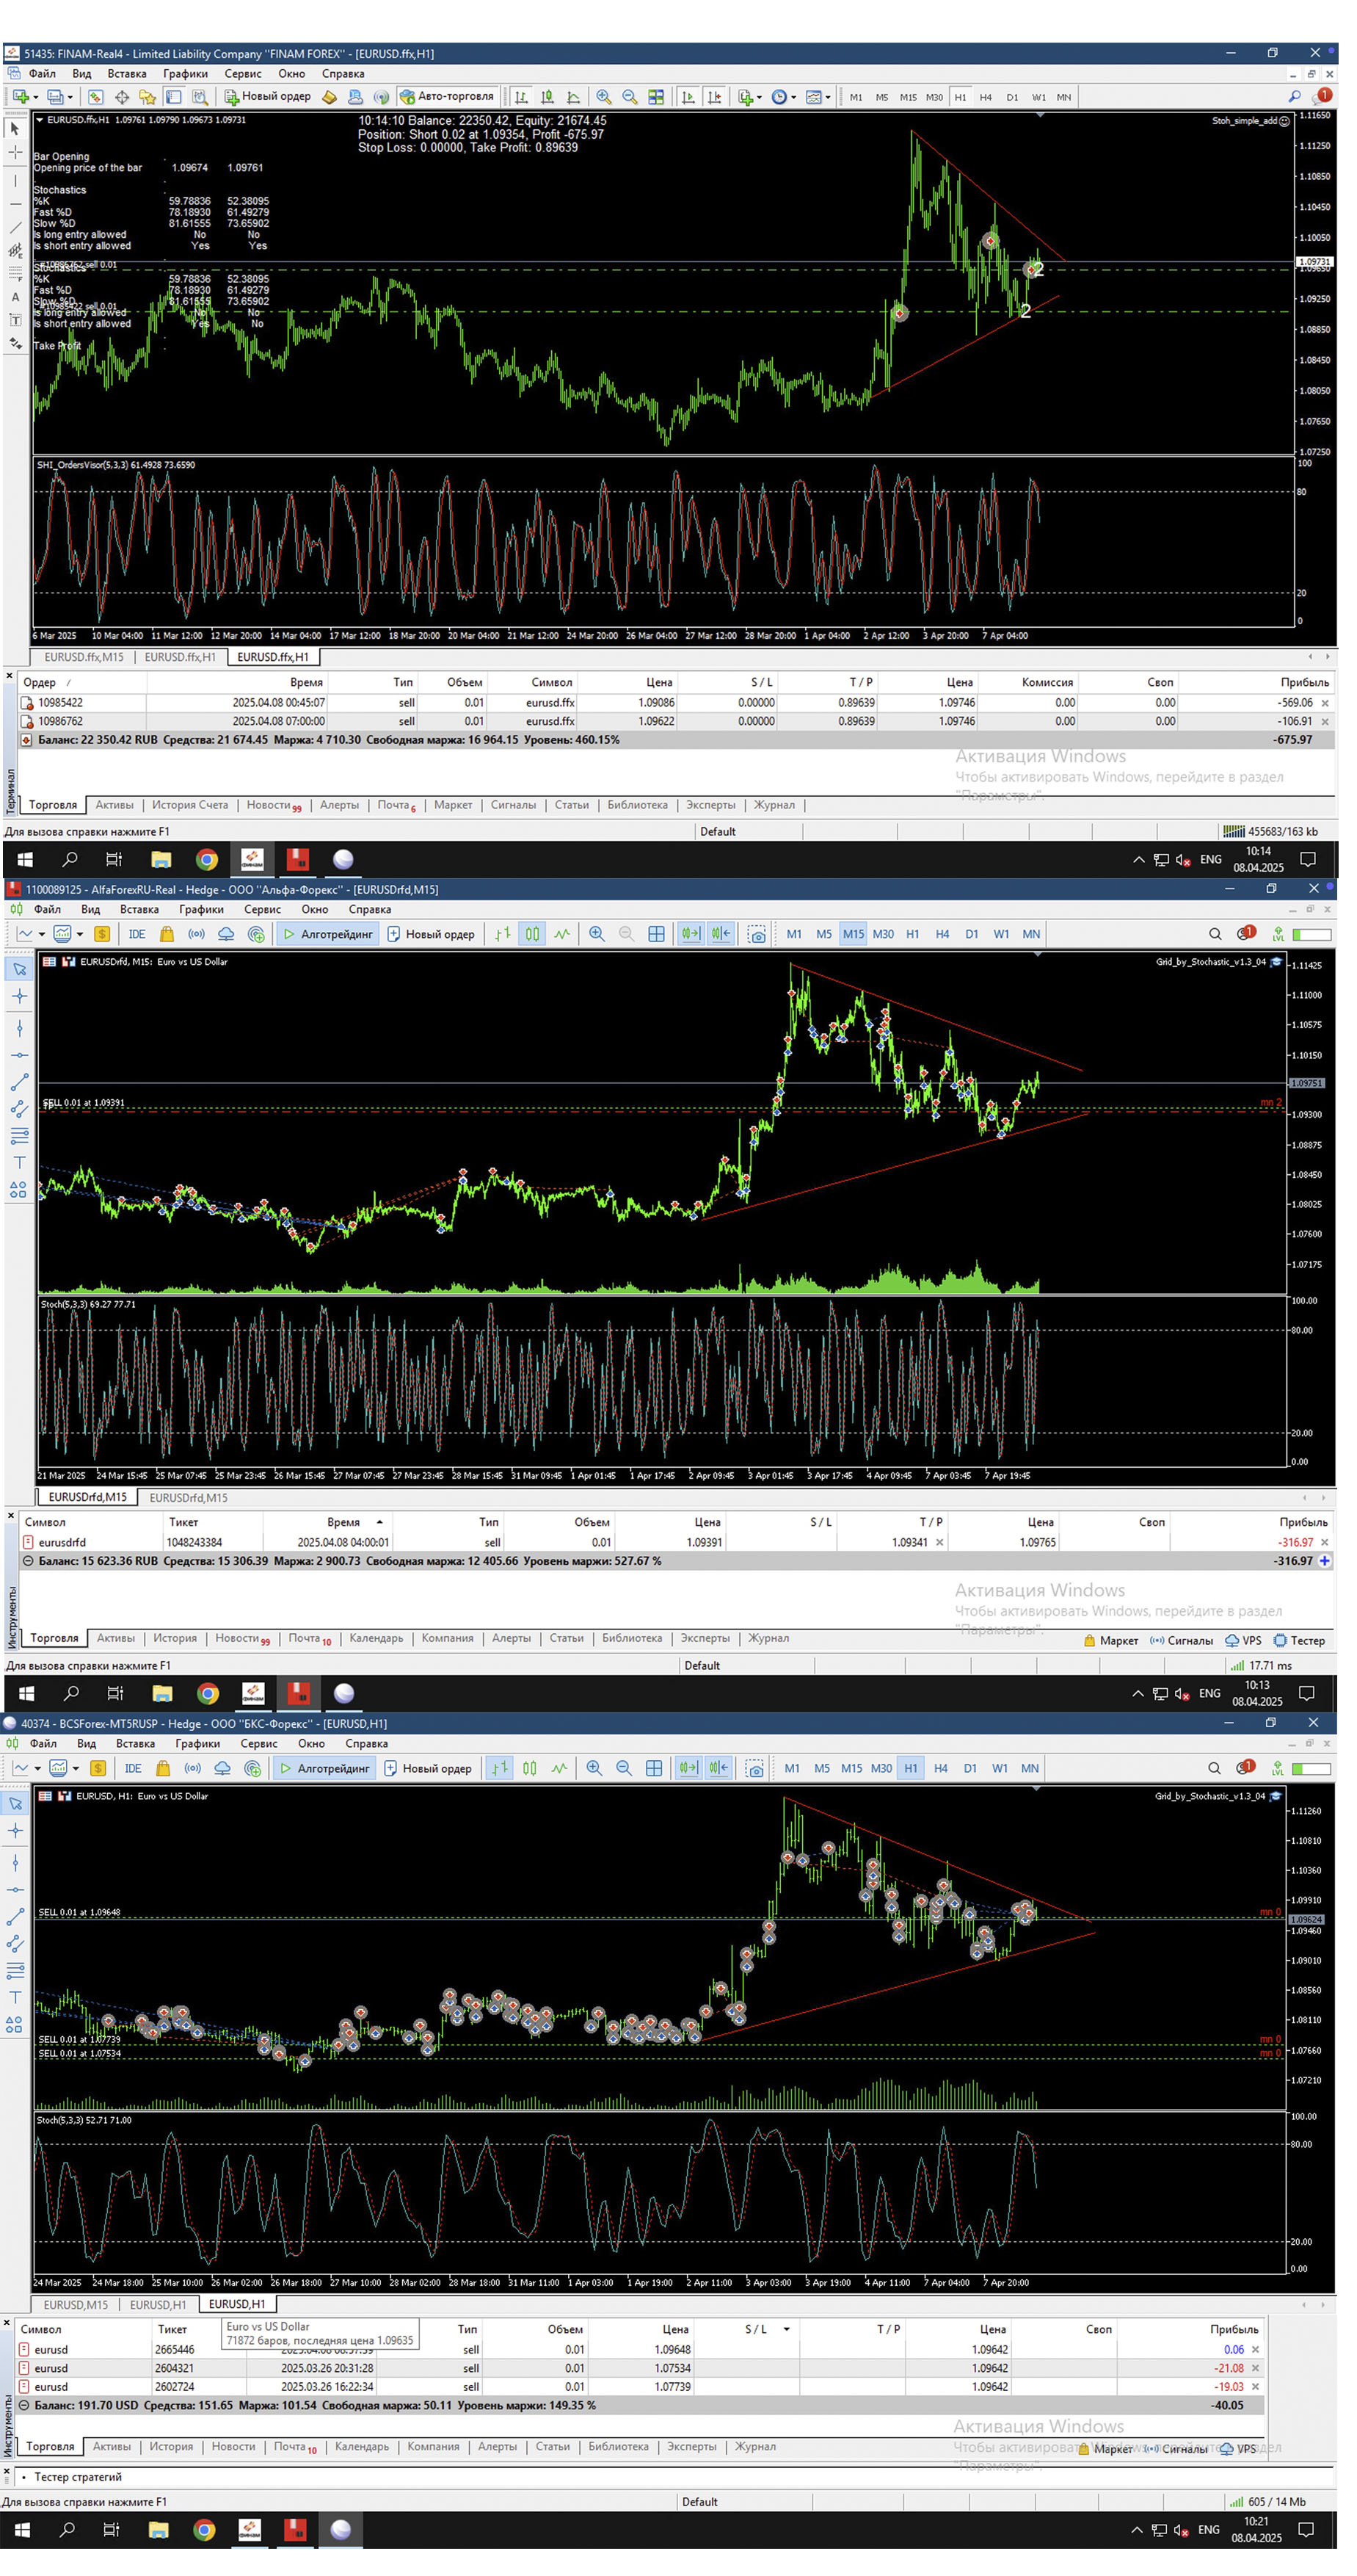Open S/L column dropdown in BCS Forex
The image size is (1357, 2576).
pos(787,2330)
